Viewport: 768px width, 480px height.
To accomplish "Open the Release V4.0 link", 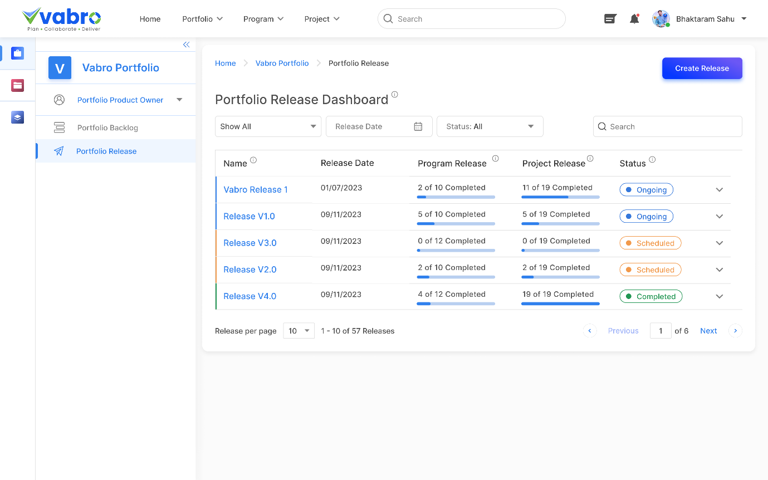I will (250, 297).
